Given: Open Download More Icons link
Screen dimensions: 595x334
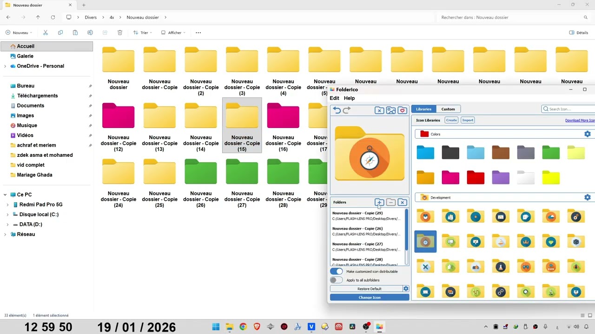Looking at the screenshot, I should coord(580,121).
